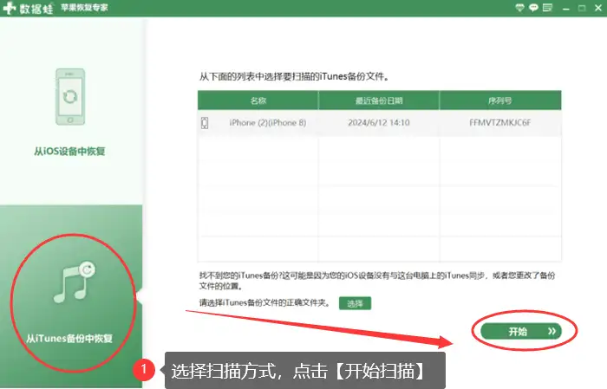This screenshot has width=607, height=389.
Task: Open the chat feedback icon in title bar
Action: point(533,8)
